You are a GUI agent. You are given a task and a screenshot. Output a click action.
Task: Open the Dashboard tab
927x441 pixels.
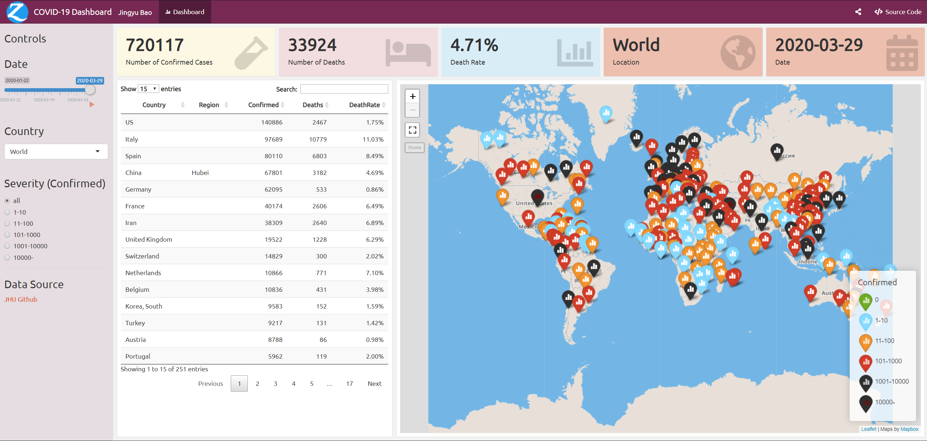point(185,12)
